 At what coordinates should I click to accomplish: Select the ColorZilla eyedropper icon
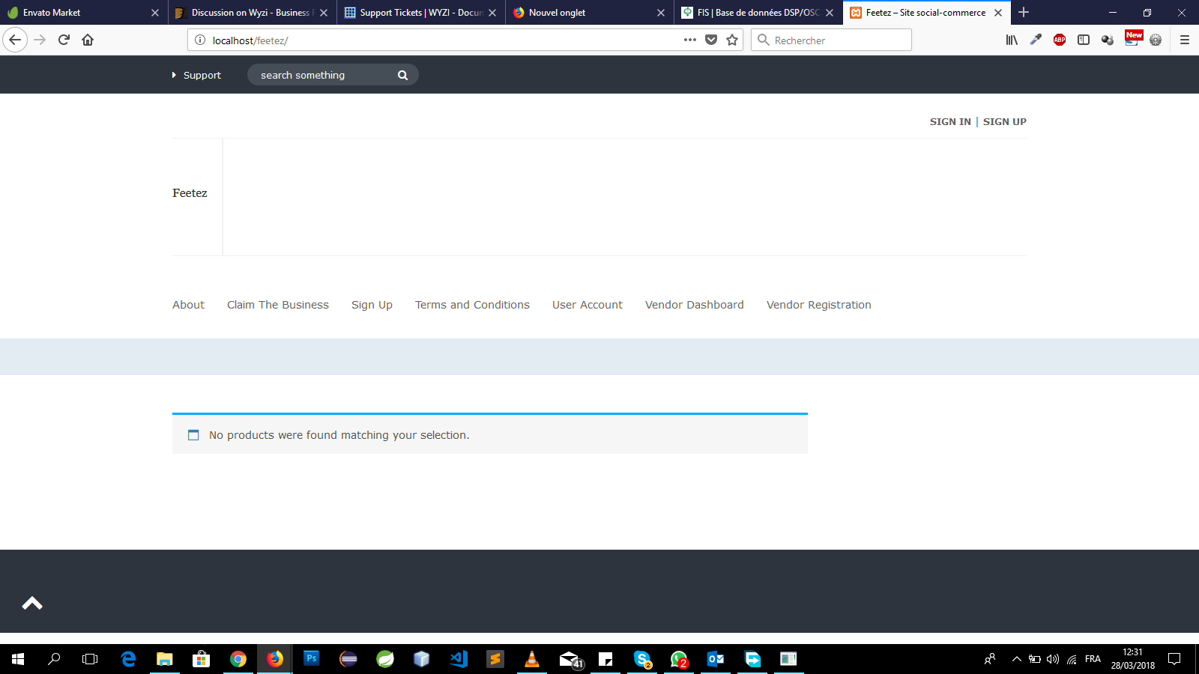click(1036, 40)
